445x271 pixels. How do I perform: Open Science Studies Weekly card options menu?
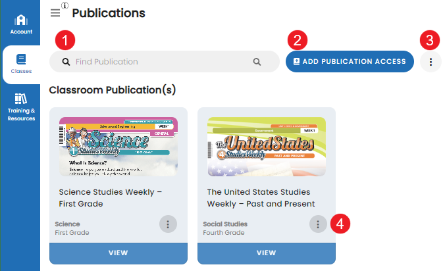click(168, 224)
